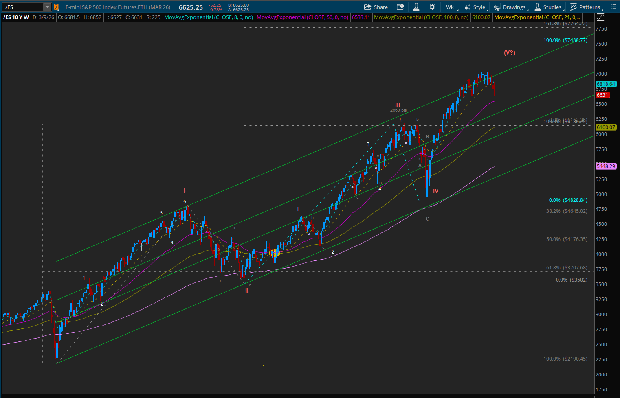Expand the /ES symbol dropdown arrow
This screenshot has width=620, height=398.
[47, 7]
